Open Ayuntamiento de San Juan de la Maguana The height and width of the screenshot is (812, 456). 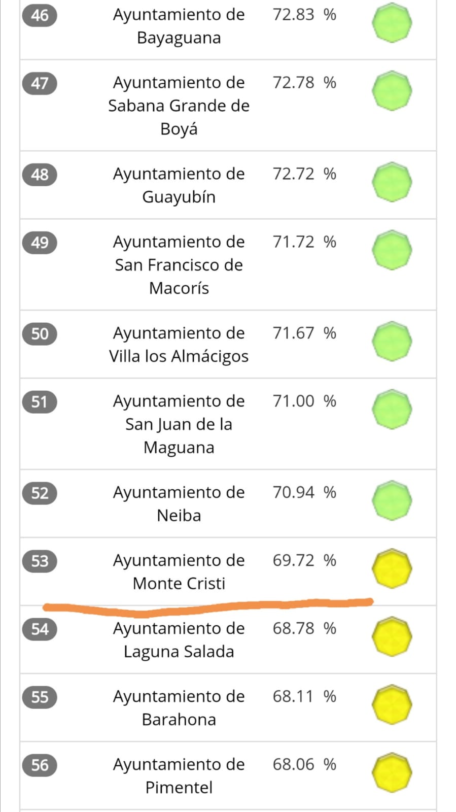(x=179, y=424)
